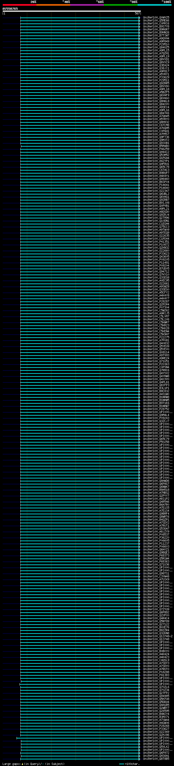
Task: Select the UniRef100_P20363 label
Action: coord(156,364)
